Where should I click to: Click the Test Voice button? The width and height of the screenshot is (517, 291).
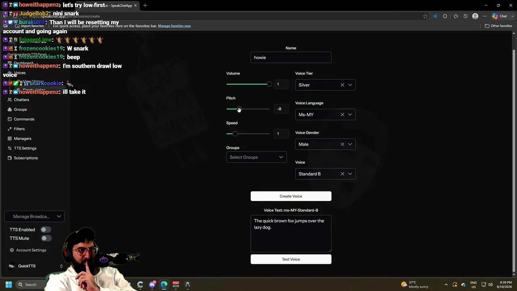tap(291, 259)
